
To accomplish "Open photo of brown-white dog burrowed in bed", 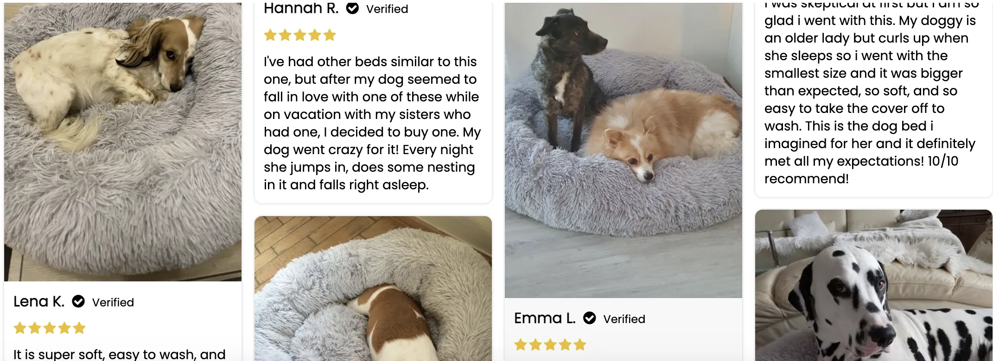I will tap(373, 288).
